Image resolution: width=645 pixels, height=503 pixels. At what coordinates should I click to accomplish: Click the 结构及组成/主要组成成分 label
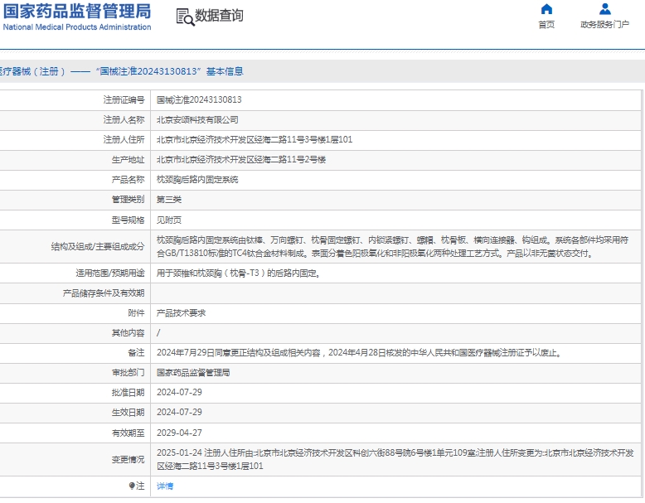98,247
